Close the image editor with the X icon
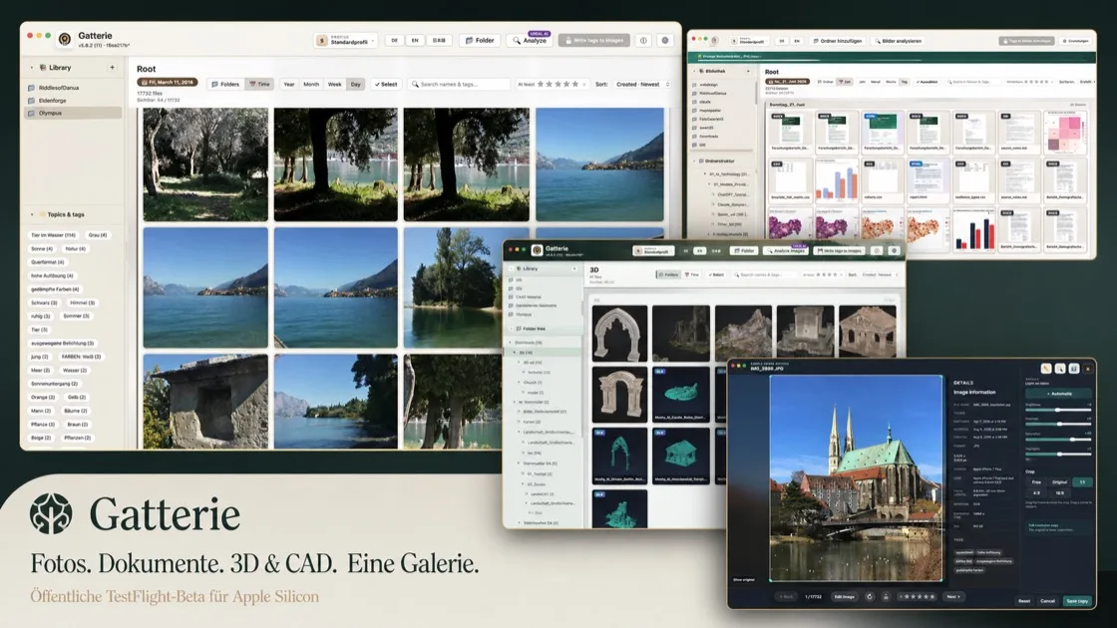Screen dimensions: 1117x628 1087,368
